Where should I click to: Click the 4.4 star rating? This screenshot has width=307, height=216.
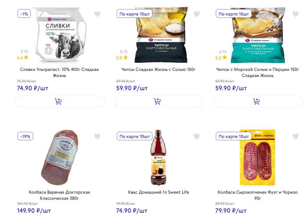pos(23,58)
